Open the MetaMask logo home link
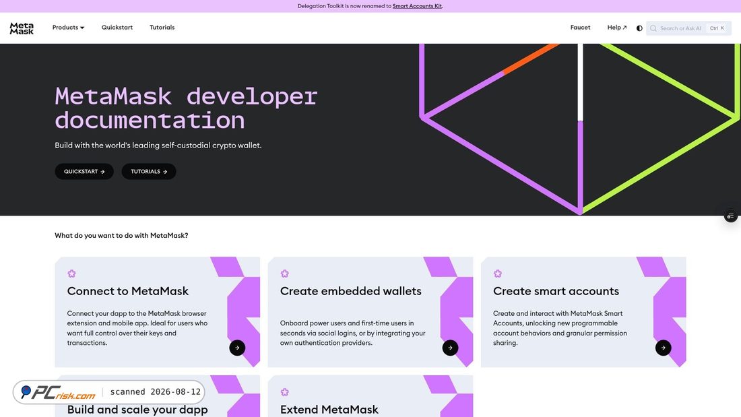 [22, 28]
